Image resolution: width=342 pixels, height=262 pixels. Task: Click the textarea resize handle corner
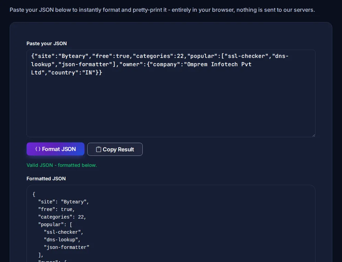tap(314, 135)
